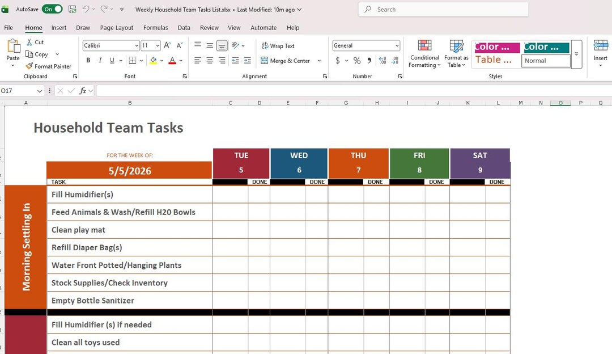The height and width of the screenshot is (354, 612).
Task: Decrease decimal places
Action: [395, 60]
